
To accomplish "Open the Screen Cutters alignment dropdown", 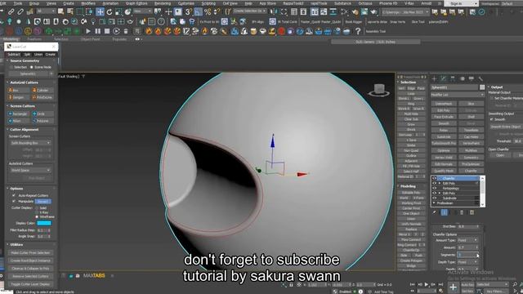I will [30, 143].
